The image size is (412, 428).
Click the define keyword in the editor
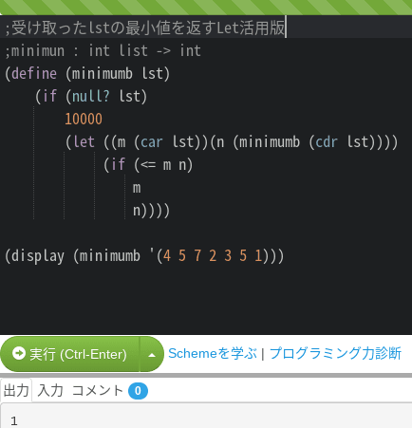click(34, 73)
